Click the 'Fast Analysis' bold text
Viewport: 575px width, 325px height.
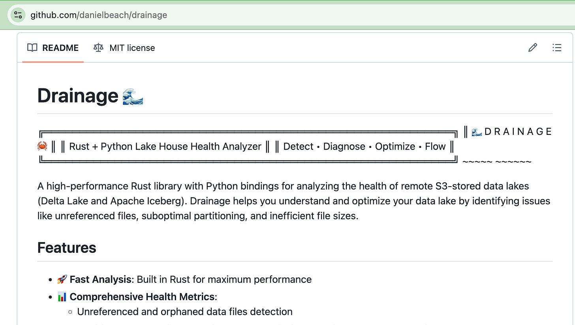point(100,280)
